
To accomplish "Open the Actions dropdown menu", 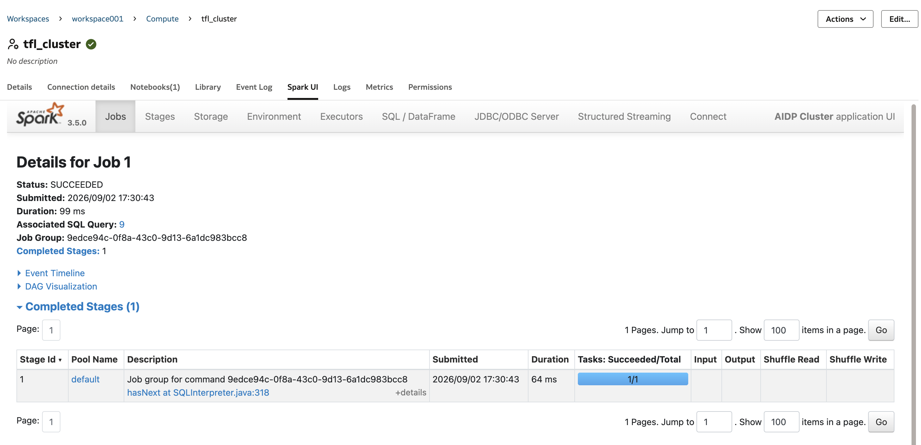I will coord(845,19).
